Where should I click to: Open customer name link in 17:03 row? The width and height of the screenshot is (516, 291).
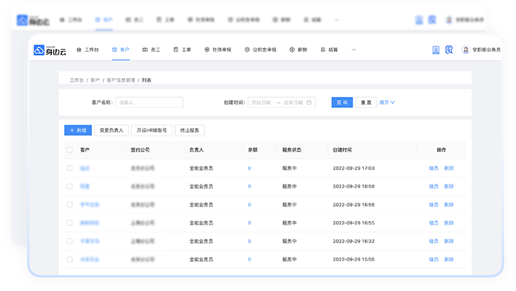(x=85, y=168)
